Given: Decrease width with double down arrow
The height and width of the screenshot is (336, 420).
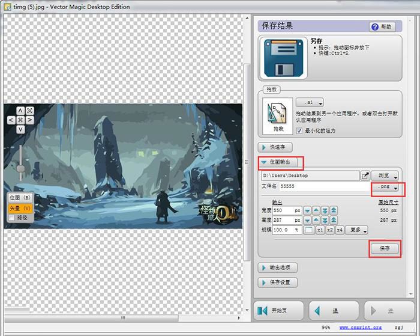Looking at the screenshot, I should click(325, 210).
